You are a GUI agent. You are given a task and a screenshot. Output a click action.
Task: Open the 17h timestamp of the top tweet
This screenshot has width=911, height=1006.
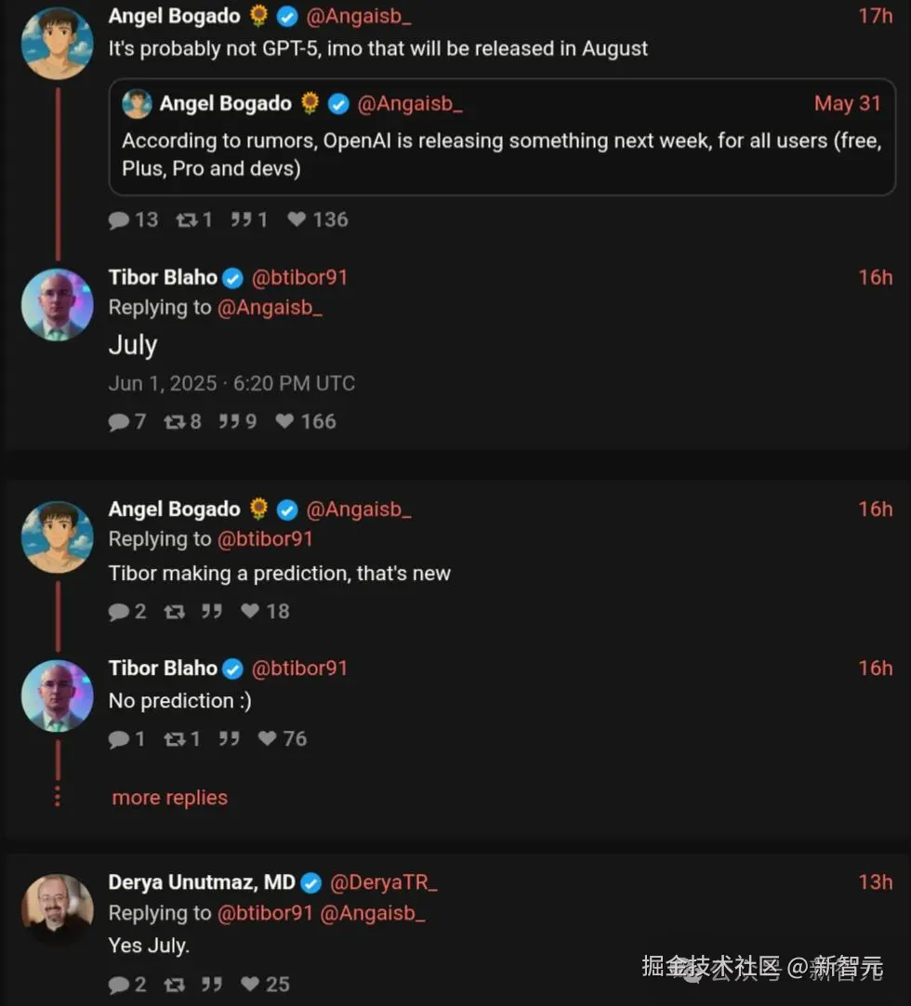875,16
